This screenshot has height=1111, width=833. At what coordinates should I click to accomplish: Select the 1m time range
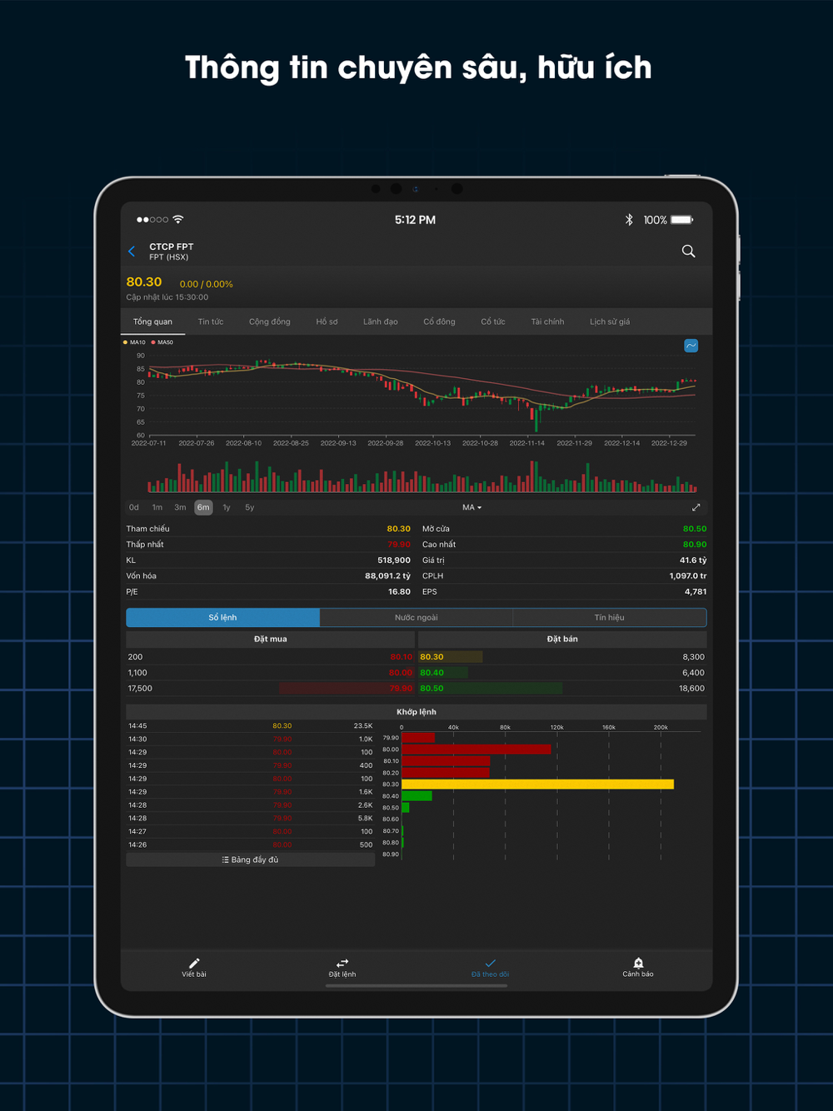tap(157, 507)
